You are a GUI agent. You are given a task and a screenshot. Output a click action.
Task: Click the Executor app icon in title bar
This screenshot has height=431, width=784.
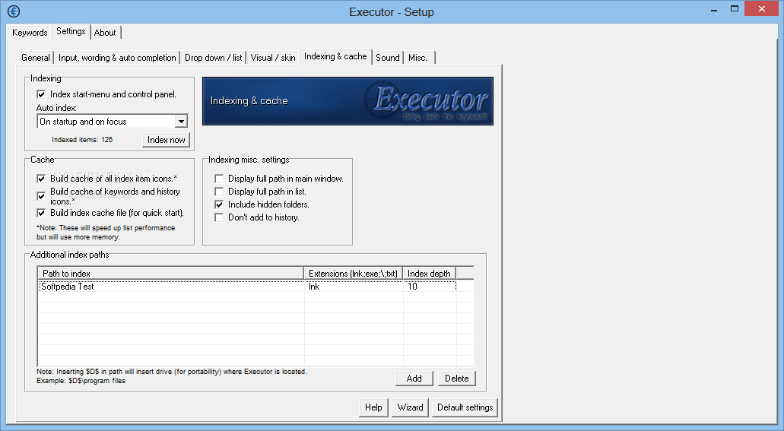[x=14, y=11]
